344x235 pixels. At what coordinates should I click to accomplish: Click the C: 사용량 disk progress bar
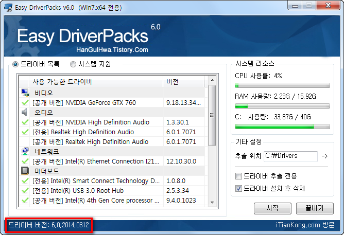(x=282, y=126)
